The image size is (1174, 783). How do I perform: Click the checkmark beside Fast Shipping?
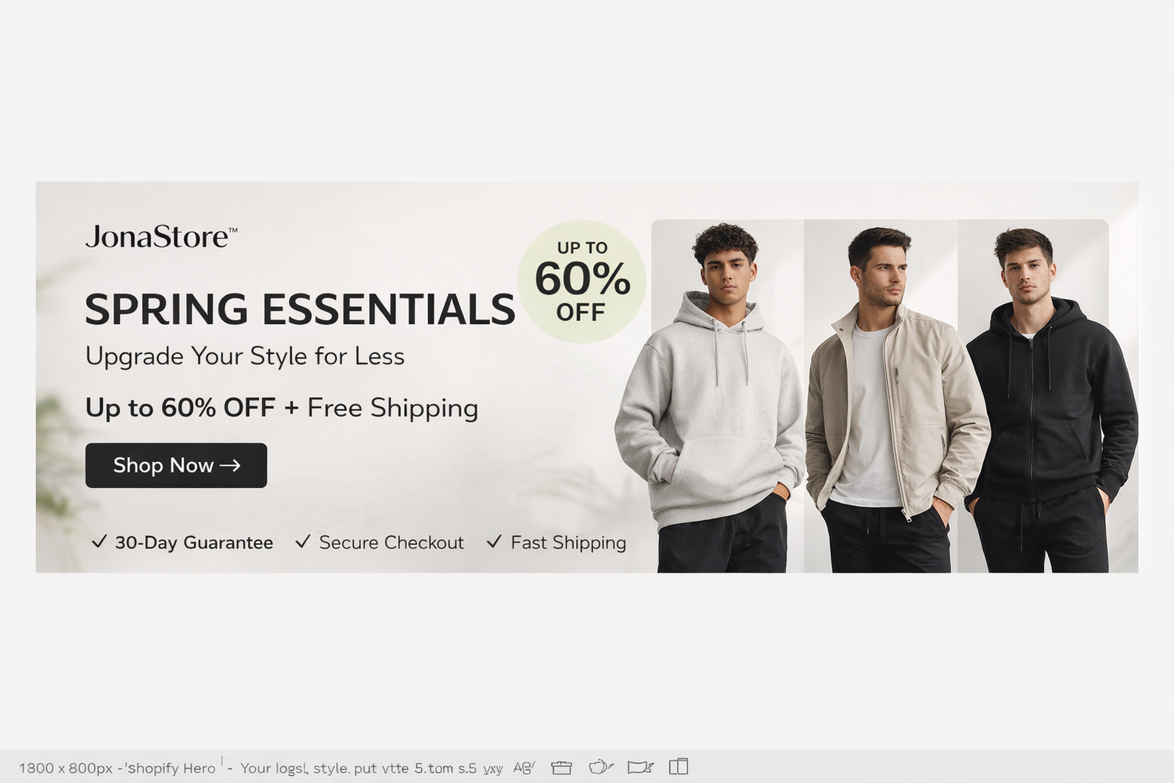(x=494, y=541)
